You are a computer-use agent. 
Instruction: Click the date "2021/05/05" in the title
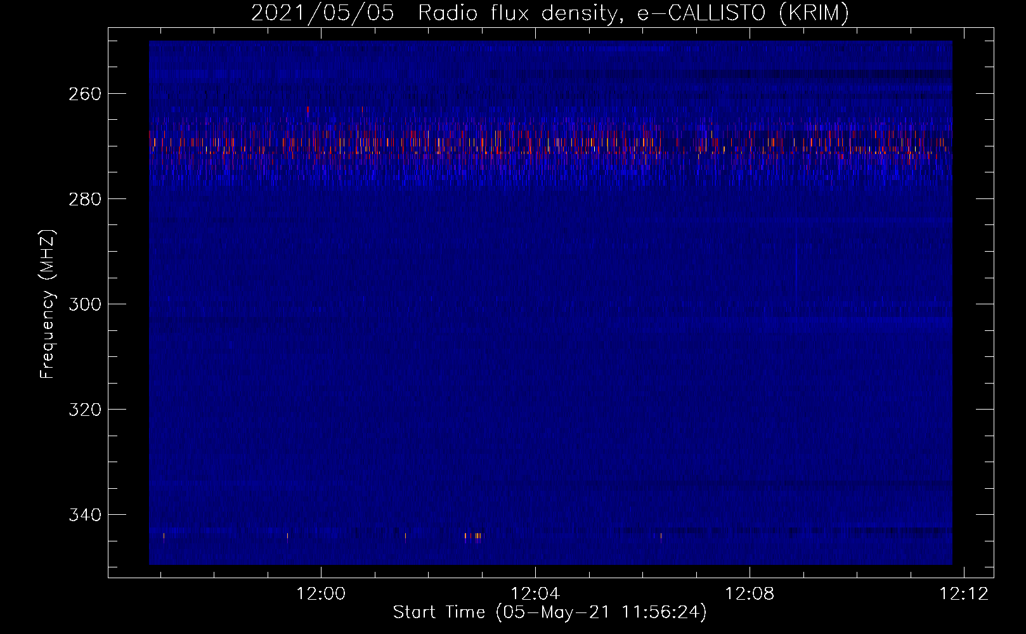322,13
